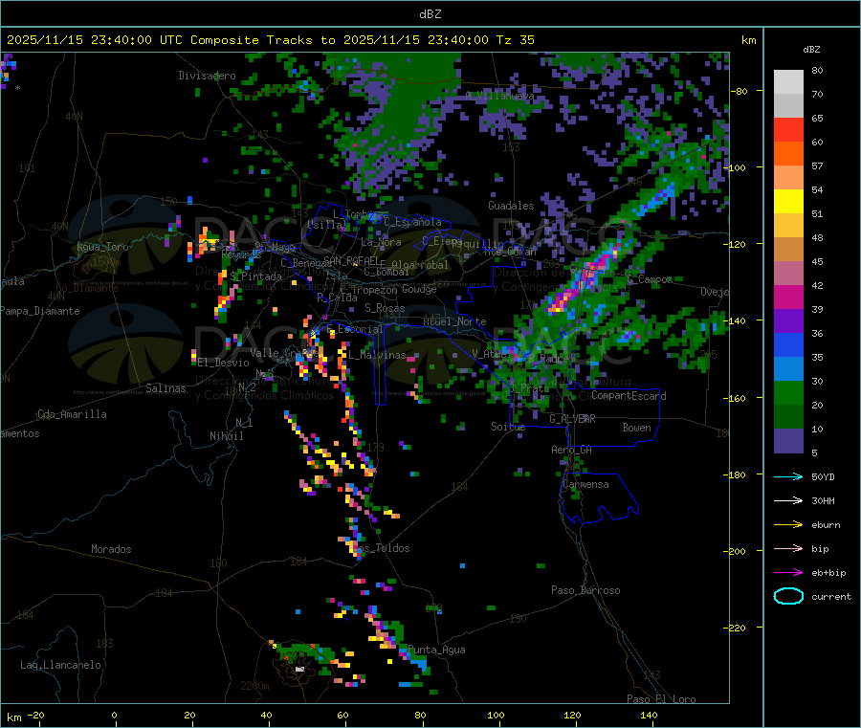Click the El_Desvio map label
Image resolution: width=861 pixels, height=728 pixels.
pyautogui.click(x=223, y=363)
